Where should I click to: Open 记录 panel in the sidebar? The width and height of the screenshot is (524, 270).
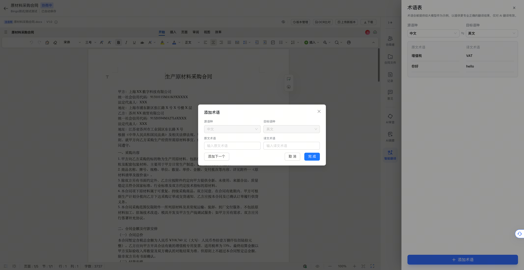click(390, 77)
